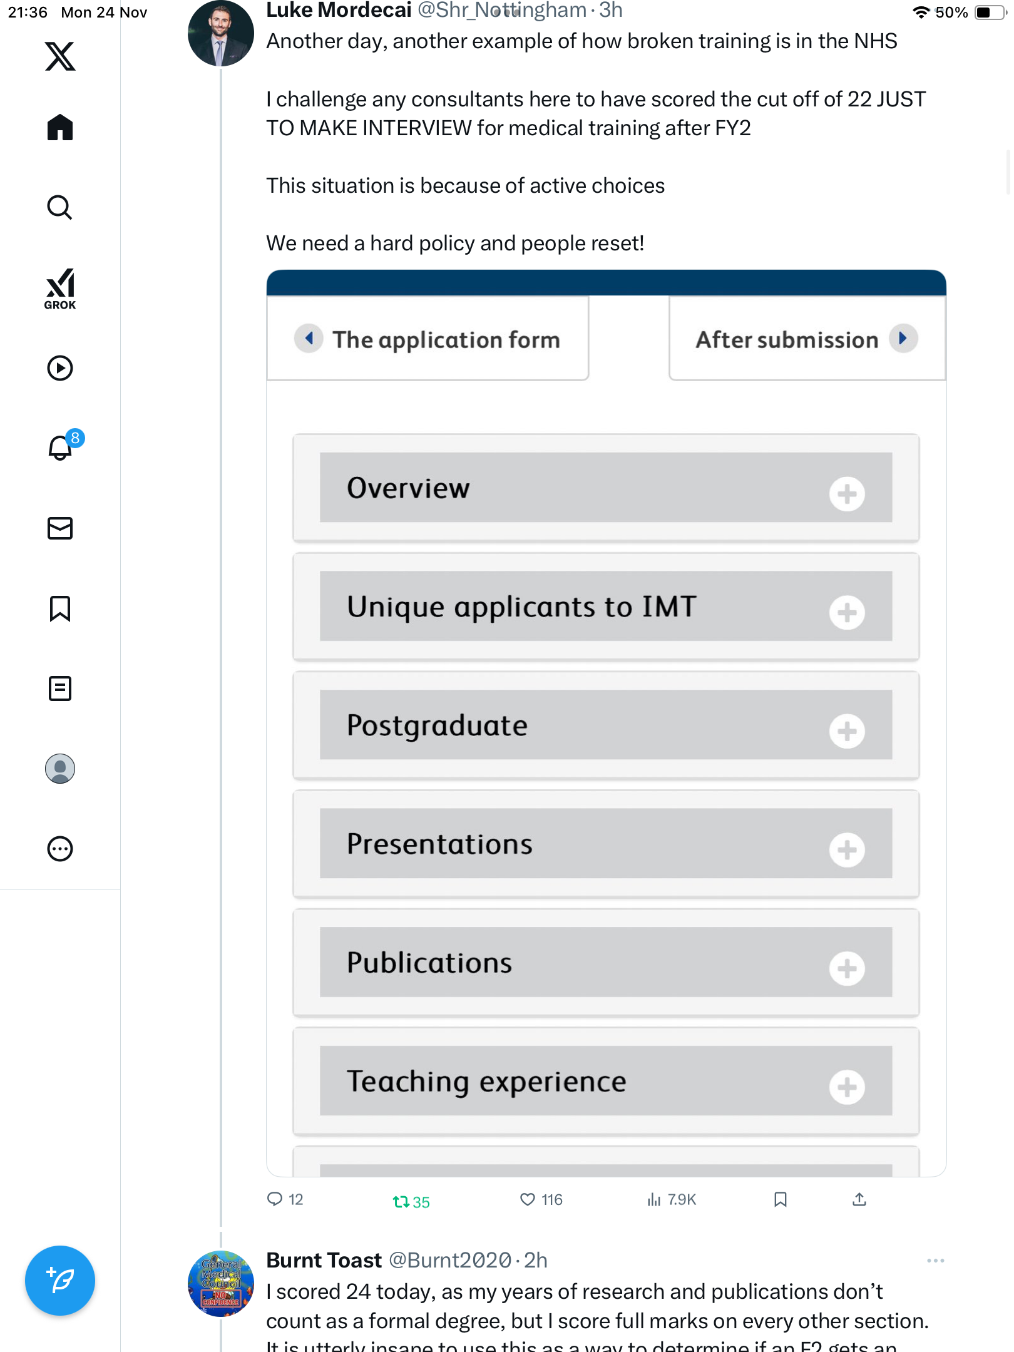The height and width of the screenshot is (1352, 1014).
Task: Expand the Publications section
Action: pos(847,968)
